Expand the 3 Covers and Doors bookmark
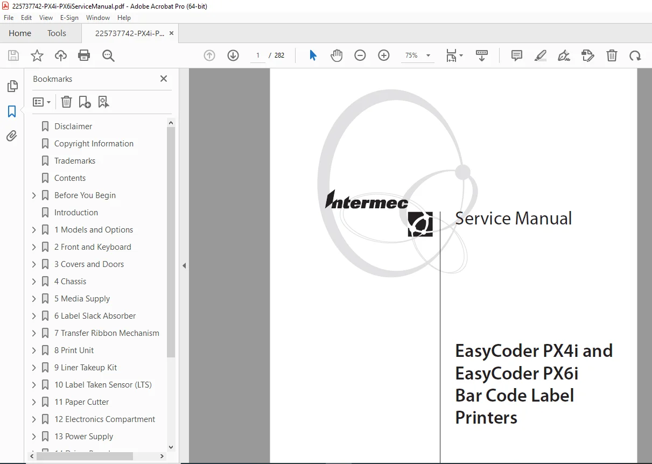 click(34, 264)
